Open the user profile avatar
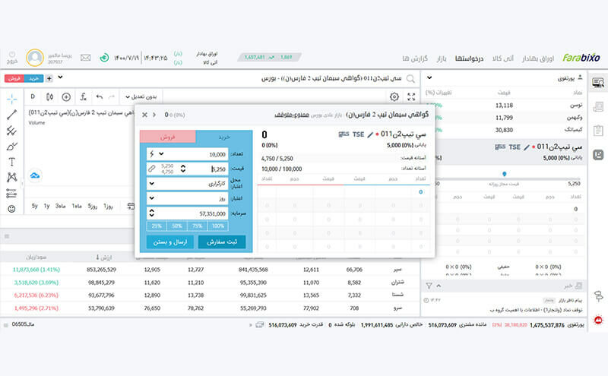The height and width of the screenshot is (376, 608). click(x=35, y=58)
